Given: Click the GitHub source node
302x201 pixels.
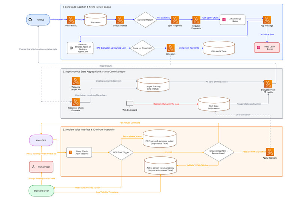Looking at the screenshot, I should pyautogui.click(x=38, y=19).
